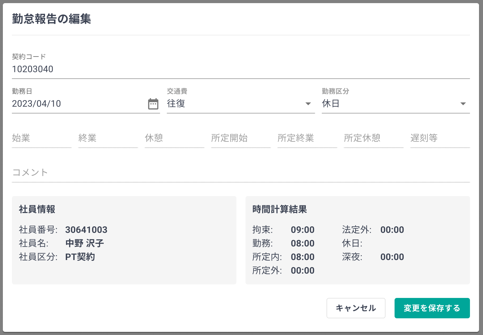Click the コメント text field
This screenshot has width=483, height=335.
click(x=240, y=173)
